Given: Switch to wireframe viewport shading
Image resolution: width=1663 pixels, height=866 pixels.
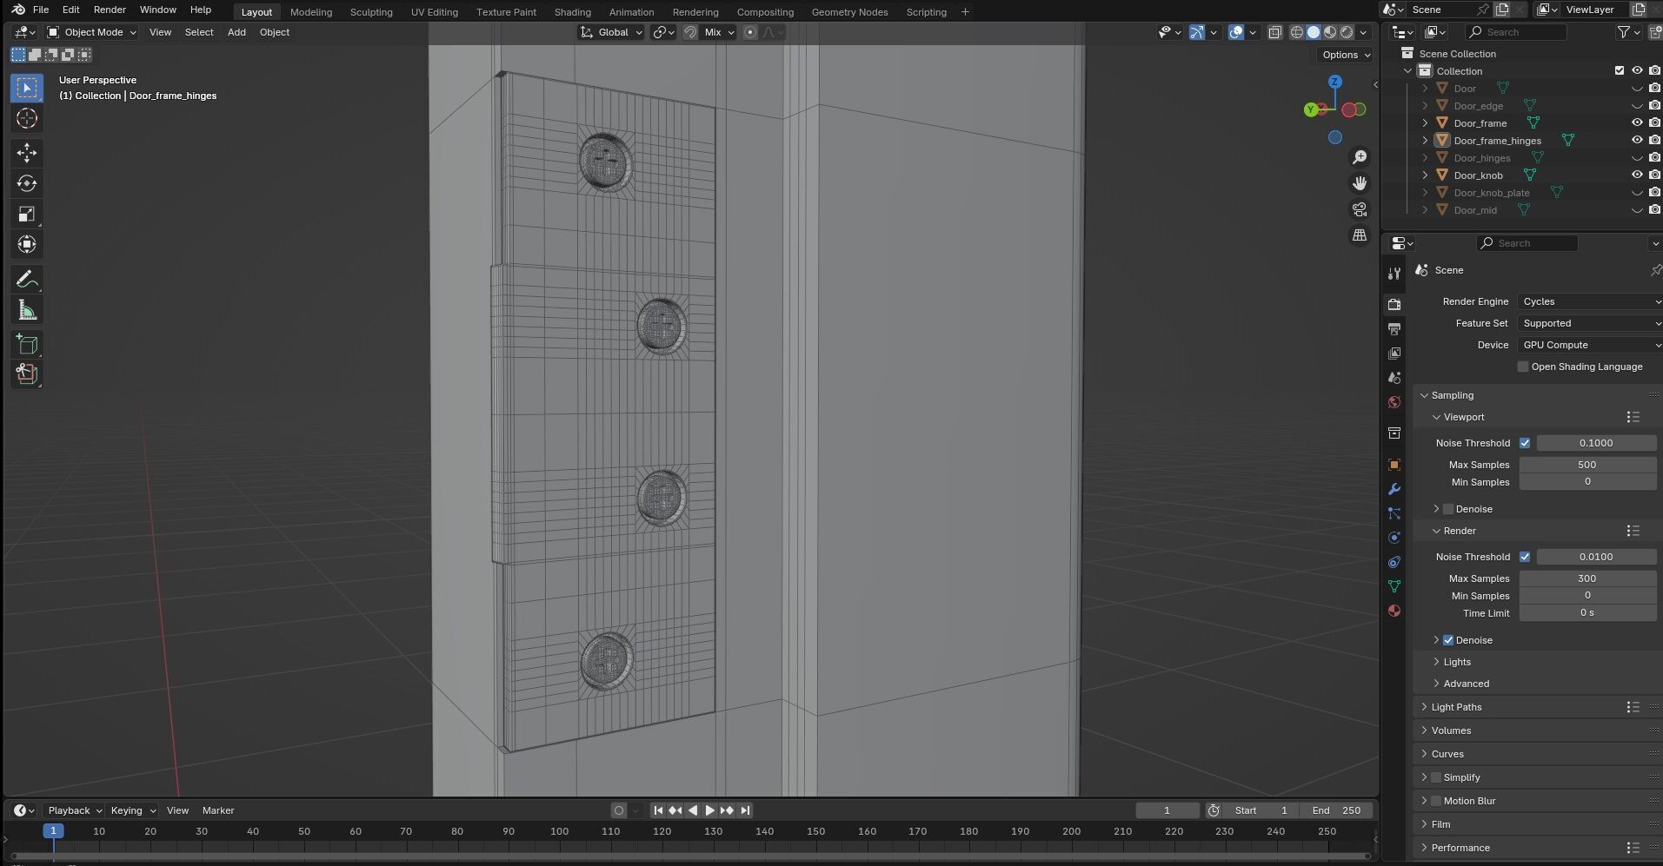Looking at the screenshot, I should tap(1297, 32).
